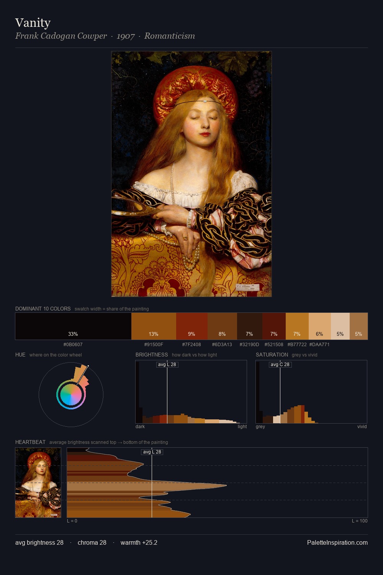The width and height of the screenshot is (383, 575).
Task: Click the DOMINANT 10 COLORS heading
Action: pyautogui.click(x=43, y=309)
